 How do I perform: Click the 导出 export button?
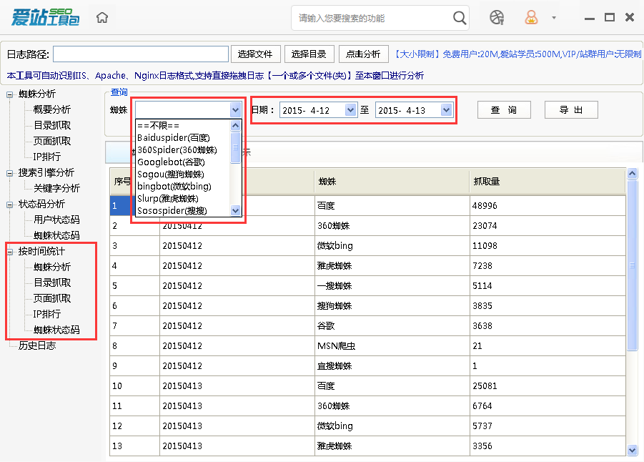coord(570,109)
